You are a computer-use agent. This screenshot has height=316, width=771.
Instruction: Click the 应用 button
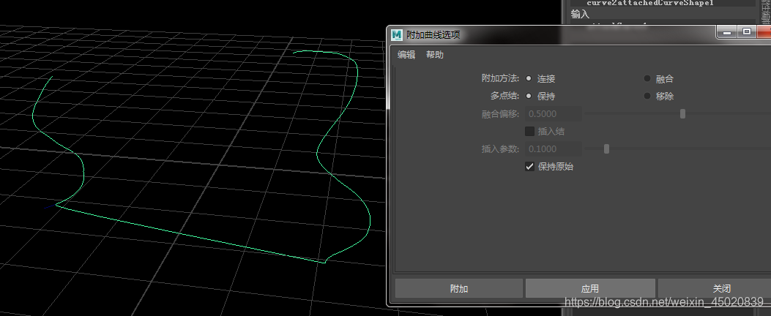pos(590,288)
